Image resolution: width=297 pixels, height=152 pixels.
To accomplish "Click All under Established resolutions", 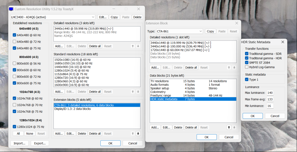I will [x=18, y=134].
